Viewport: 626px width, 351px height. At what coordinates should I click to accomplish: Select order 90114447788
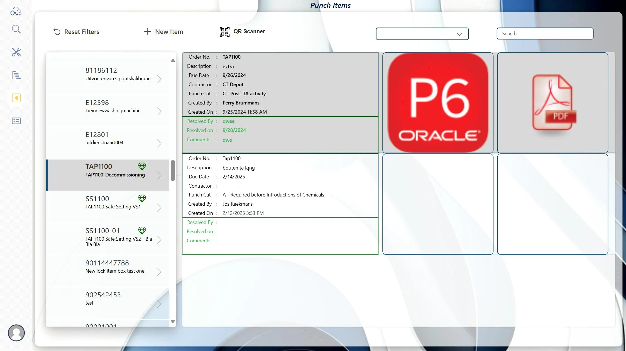107,263
